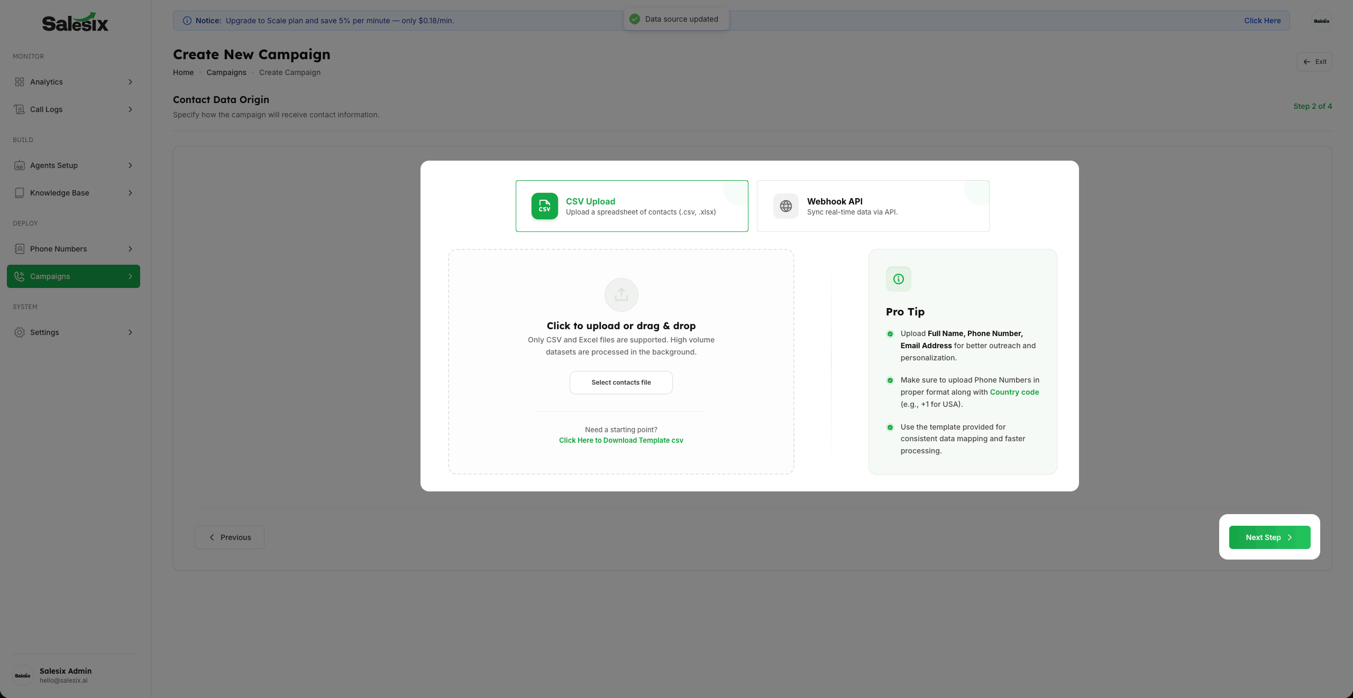Open the Campaigns breadcrumb link
1353x698 pixels.
click(x=226, y=72)
